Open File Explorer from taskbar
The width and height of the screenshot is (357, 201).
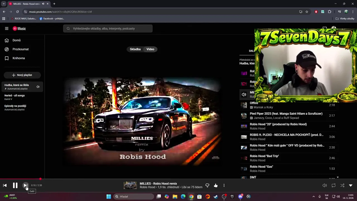click(175, 197)
